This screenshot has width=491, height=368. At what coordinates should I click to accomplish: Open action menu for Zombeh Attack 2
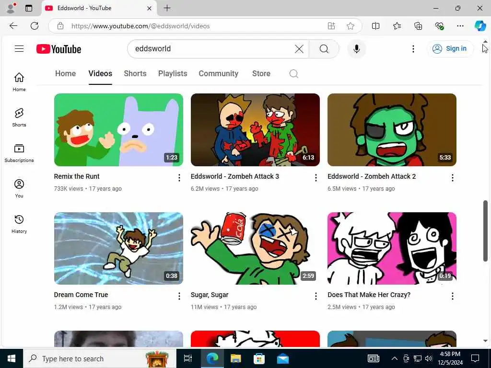pos(453,178)
